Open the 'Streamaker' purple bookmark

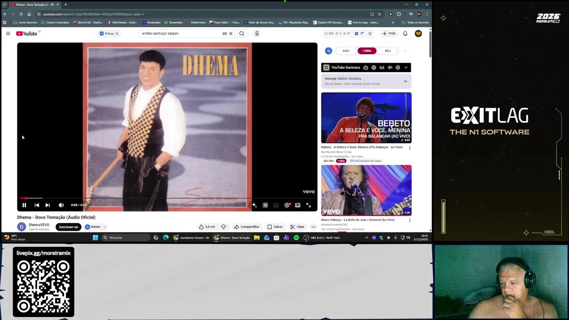[152, 22]
